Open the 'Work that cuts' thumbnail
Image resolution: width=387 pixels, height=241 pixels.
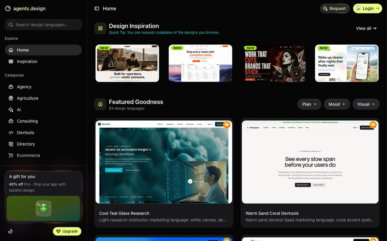(274, 63)
